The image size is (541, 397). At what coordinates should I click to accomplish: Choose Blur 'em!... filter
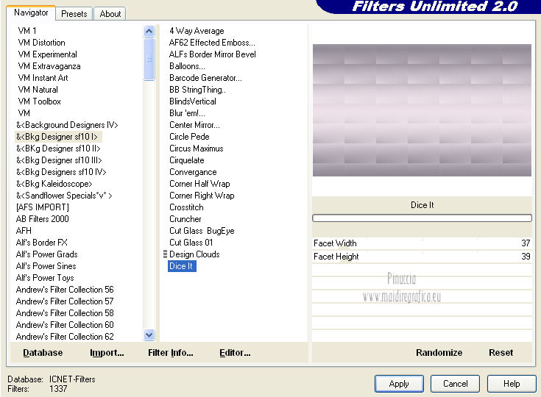[187, 113]
